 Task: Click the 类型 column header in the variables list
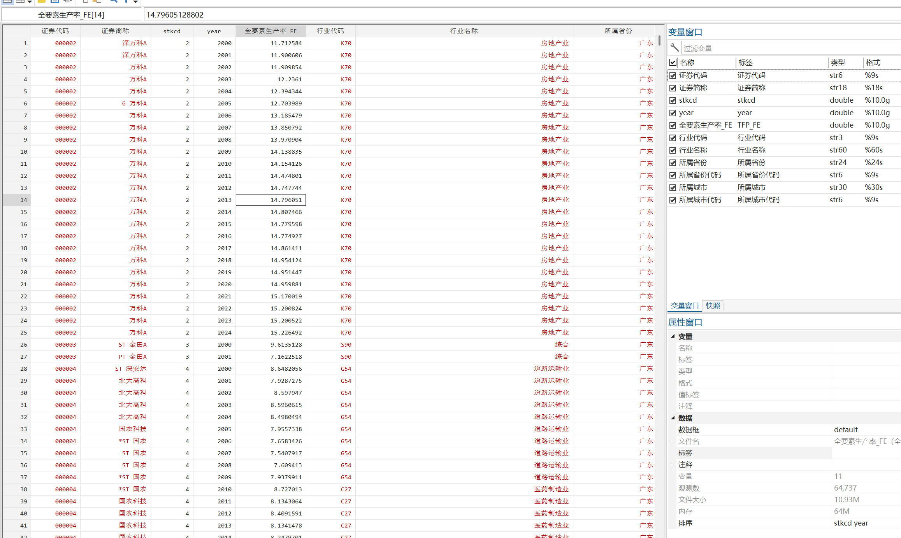pyautogui.click(x=838, y=62)
